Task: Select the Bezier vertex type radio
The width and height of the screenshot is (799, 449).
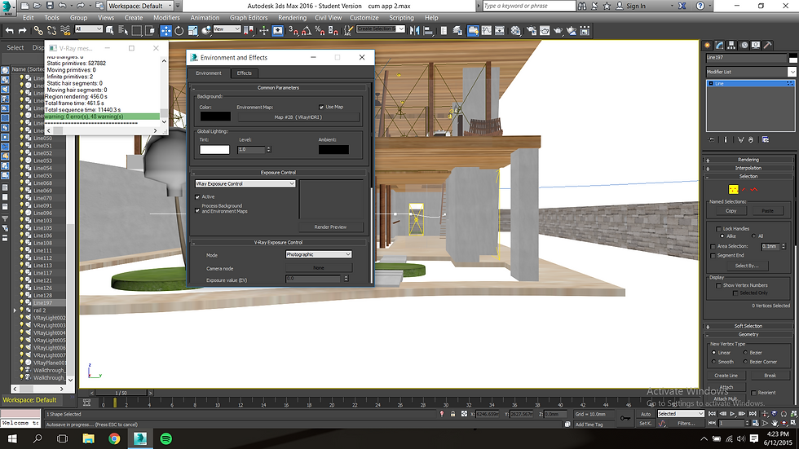Action: (745, 352)
